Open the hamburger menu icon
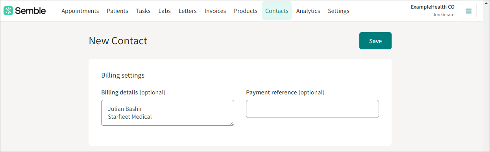 [468, 11]
